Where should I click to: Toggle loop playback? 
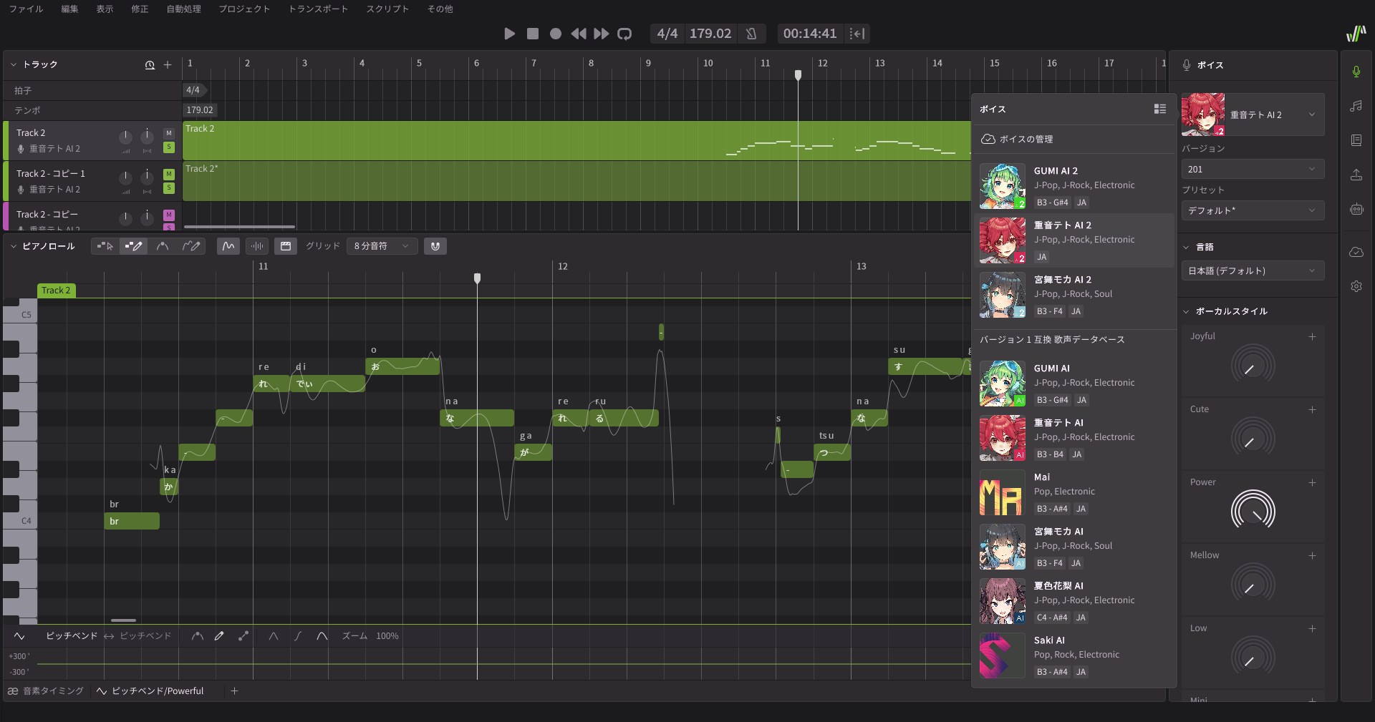coord(624,34)
